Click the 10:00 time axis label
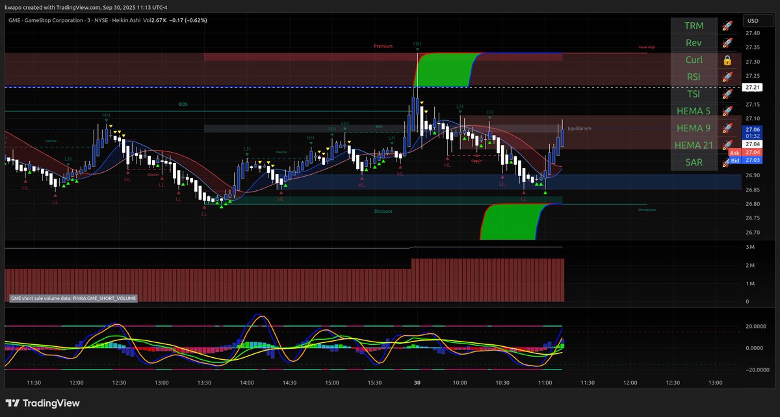Screen dimensions: 780x417 [x=460, y=383]
